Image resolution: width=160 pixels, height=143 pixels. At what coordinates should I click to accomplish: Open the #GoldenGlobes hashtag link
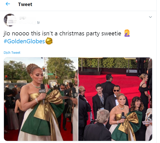[x=24, y=41]
